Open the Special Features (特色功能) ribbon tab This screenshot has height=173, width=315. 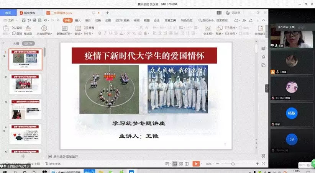click(x=187, y=20)
